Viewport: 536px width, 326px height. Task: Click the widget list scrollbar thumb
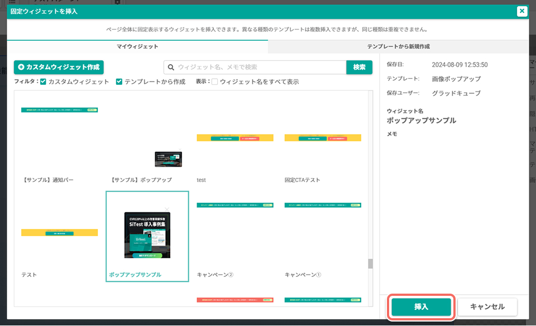coord(370,264)
